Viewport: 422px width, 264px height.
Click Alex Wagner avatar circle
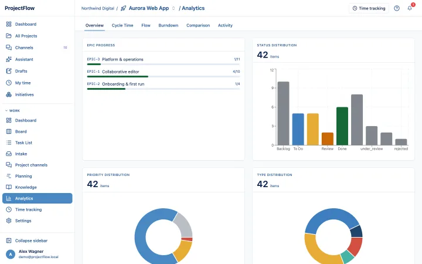[11, 254]
